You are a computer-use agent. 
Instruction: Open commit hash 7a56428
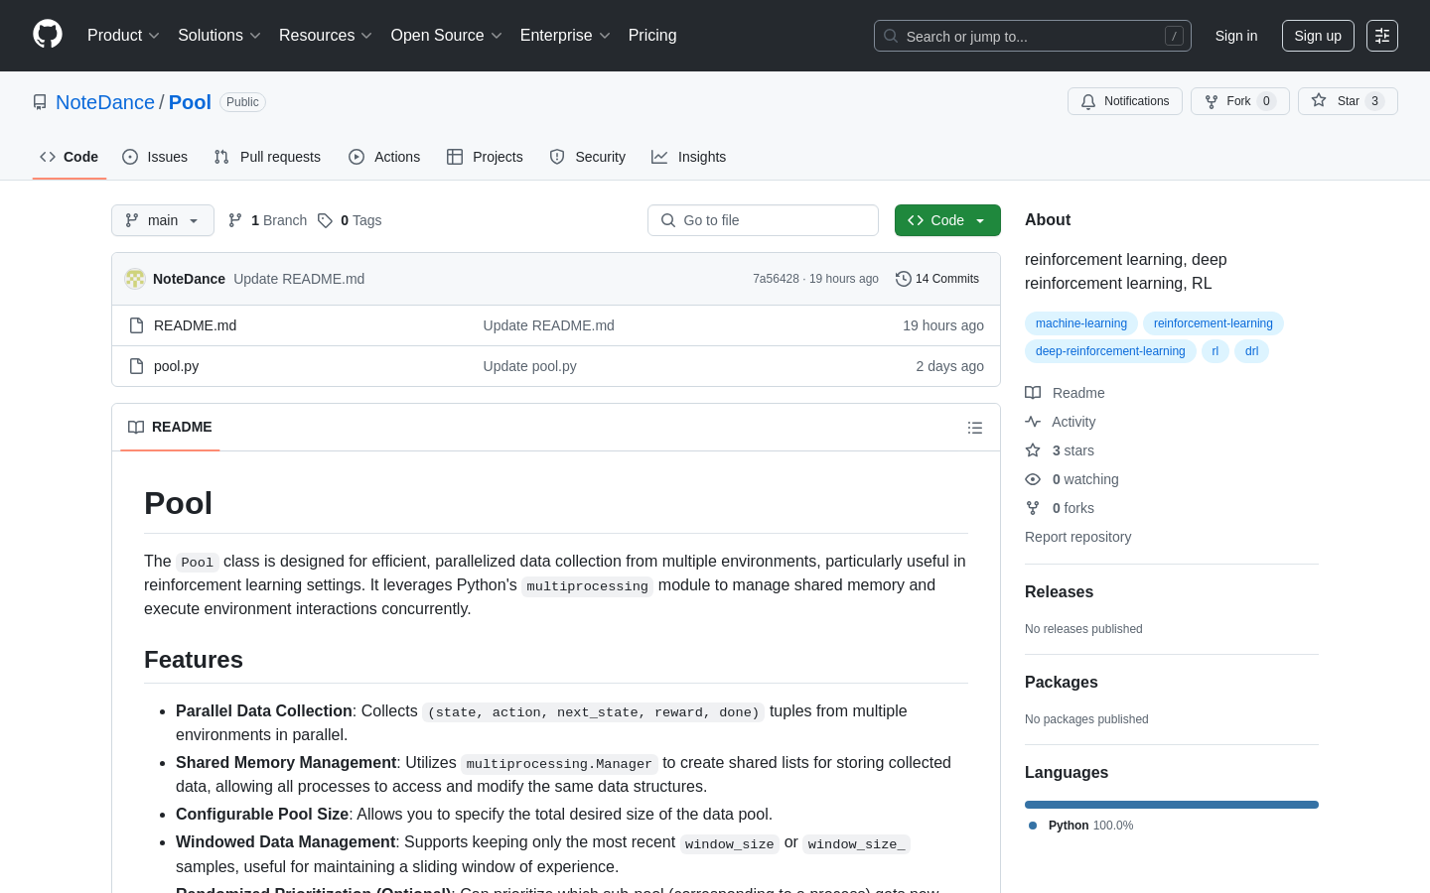776,279
